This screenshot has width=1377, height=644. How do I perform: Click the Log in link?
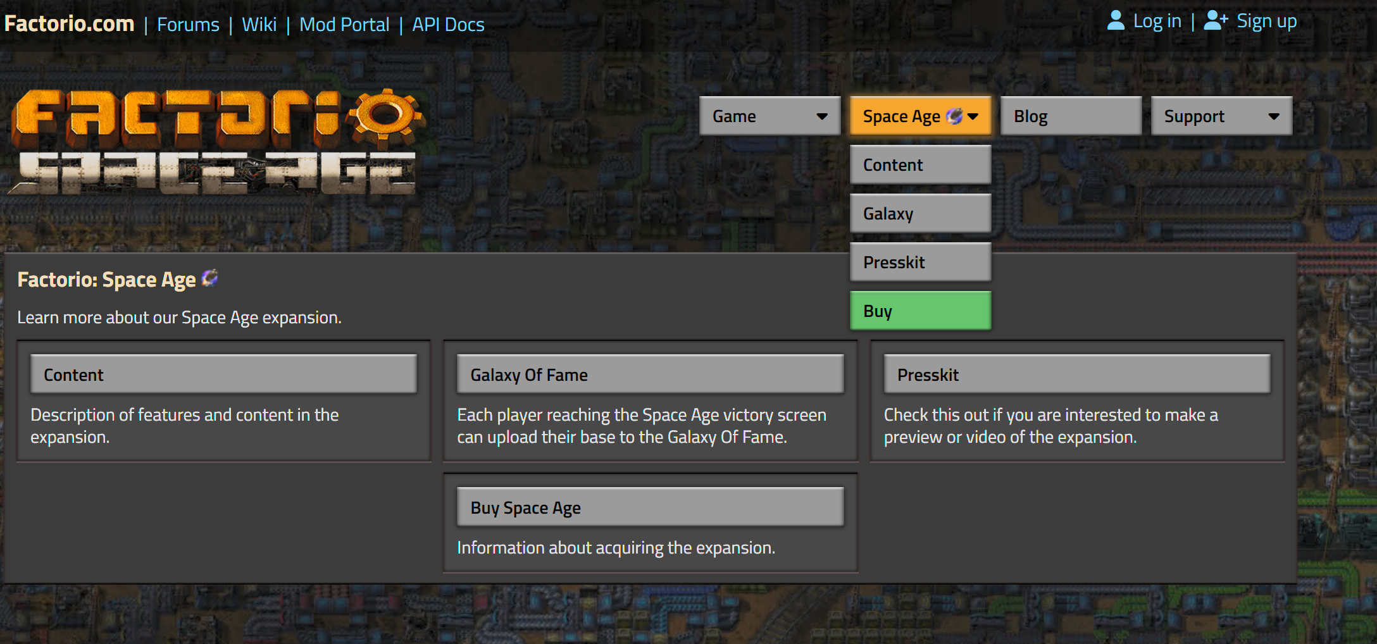pos(1157,22)
